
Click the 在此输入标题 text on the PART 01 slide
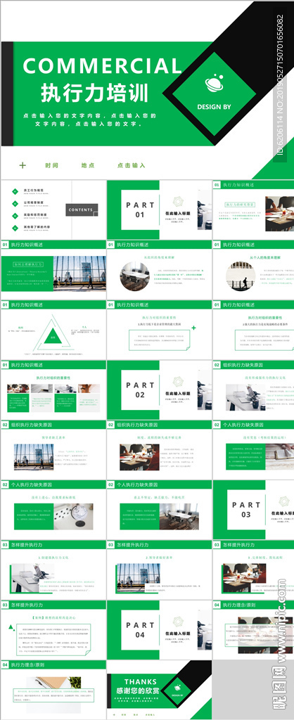coord(178,214)
